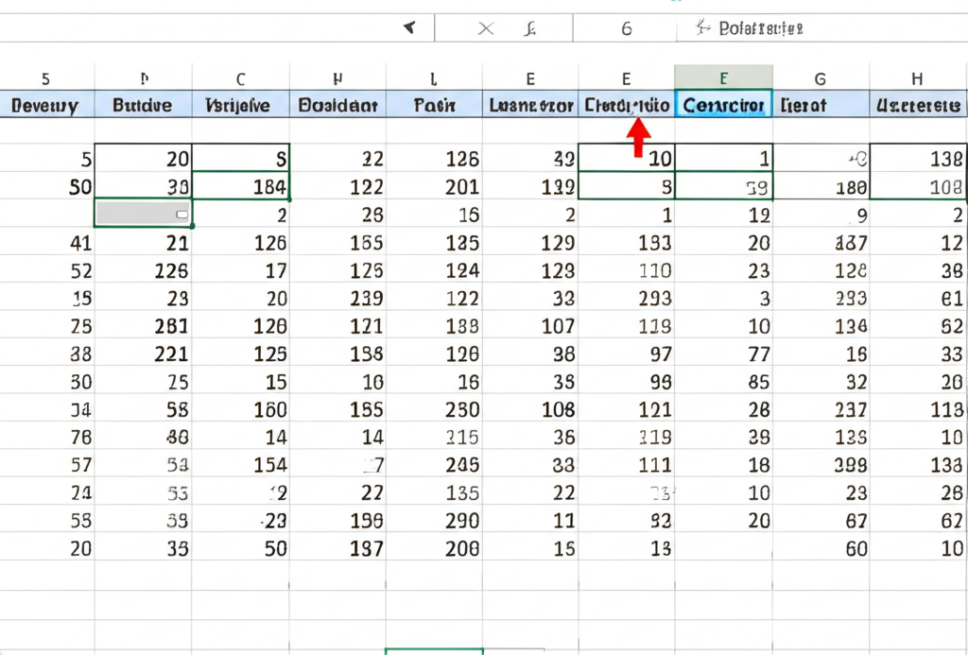Select the cell containing 107
The image size is (968, 655).
point(531,326)
